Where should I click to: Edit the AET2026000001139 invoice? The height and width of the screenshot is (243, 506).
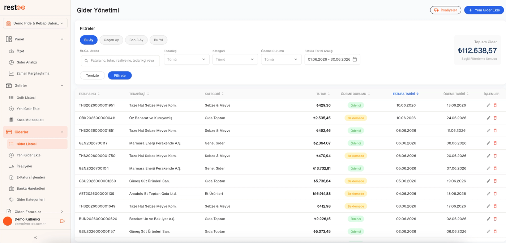(x=488, y=194)
